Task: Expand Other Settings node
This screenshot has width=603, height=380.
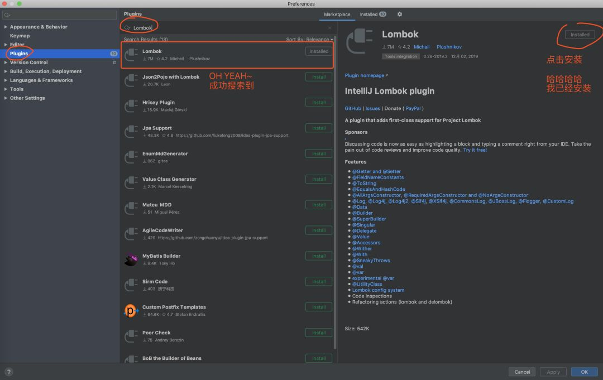Action: 6,98
